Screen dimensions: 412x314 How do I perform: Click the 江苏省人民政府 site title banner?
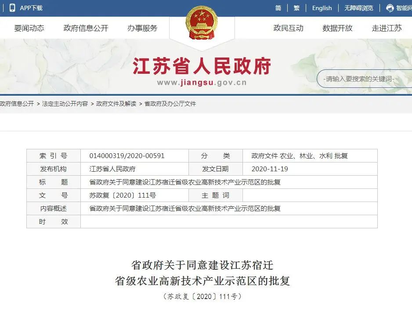(202, 66)
